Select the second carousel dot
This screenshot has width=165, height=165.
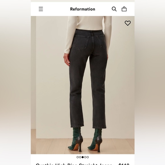[x=80, y=157]
